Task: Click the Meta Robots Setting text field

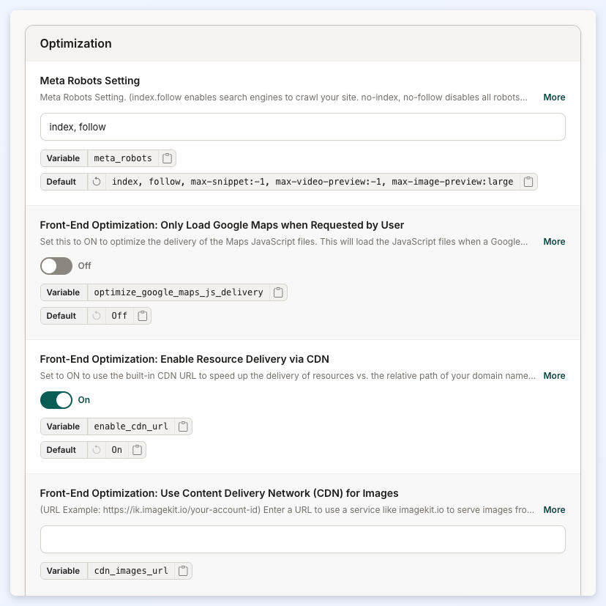Action: click(x=303, y=127)
